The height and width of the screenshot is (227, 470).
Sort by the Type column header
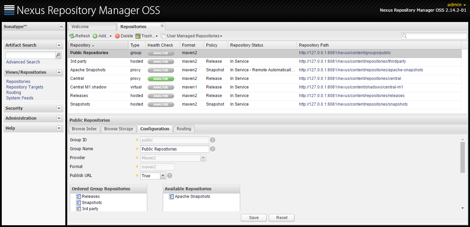[137, 45]
